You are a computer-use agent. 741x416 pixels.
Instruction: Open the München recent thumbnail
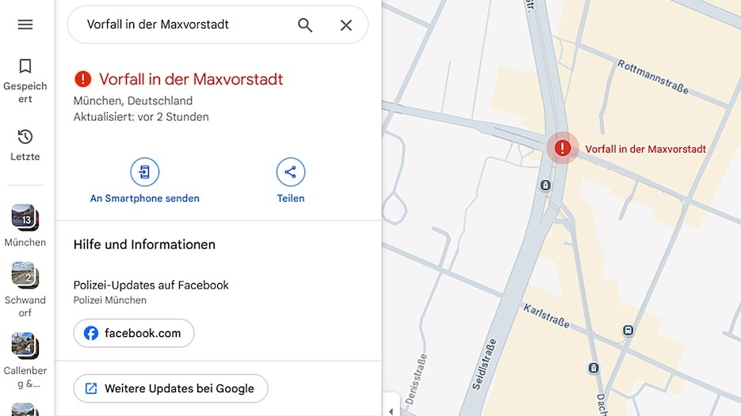[25, 226]
